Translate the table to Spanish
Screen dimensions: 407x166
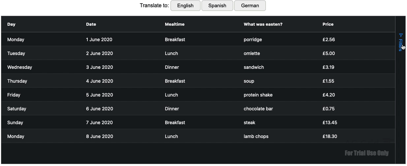[217, 6]
